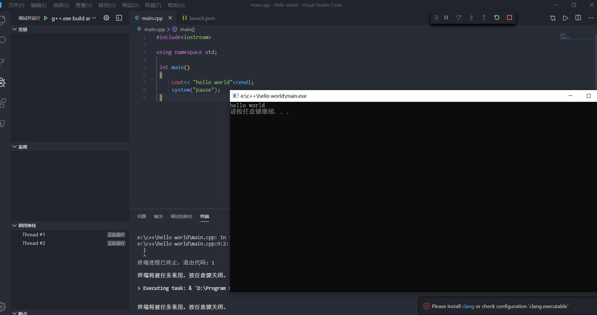The image size is (597, 315).
Task: Run the file with the editor play icon
Action: click(x=566, y=18)
